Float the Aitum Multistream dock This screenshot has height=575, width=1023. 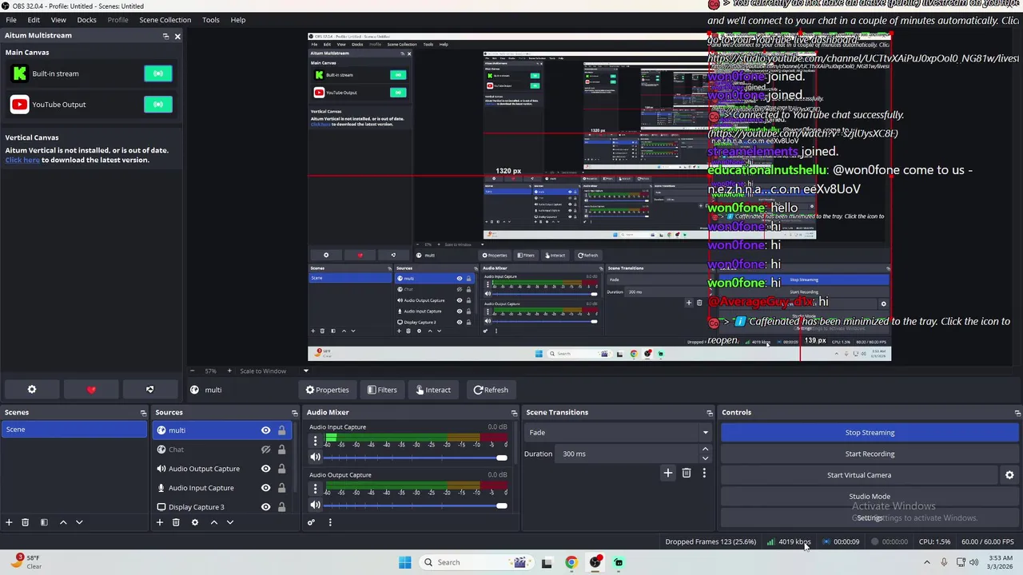click(x=165, y=36)
